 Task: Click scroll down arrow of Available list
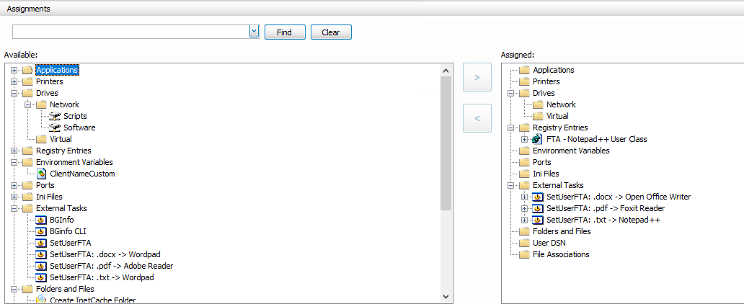(446, 296)
